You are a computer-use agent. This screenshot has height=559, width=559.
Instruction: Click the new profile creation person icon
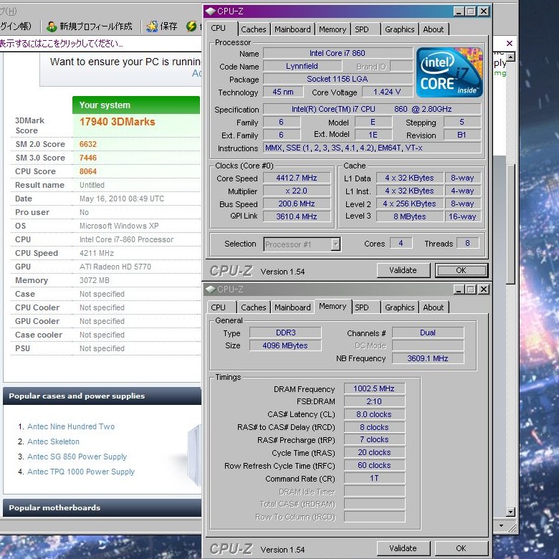point(52,27)
